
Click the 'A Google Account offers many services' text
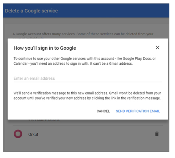(x=83, y=34)
